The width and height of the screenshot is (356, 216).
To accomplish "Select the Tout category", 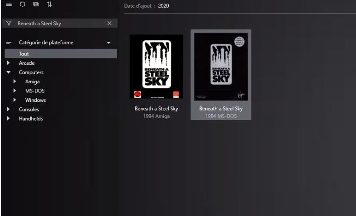I will [61, 53].
